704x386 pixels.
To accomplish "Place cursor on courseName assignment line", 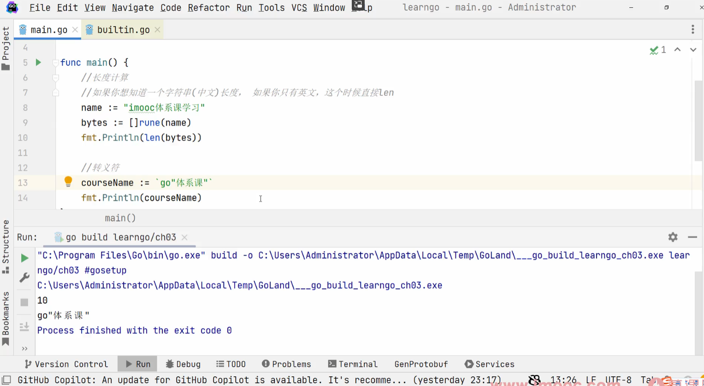I will click(147, 183).
